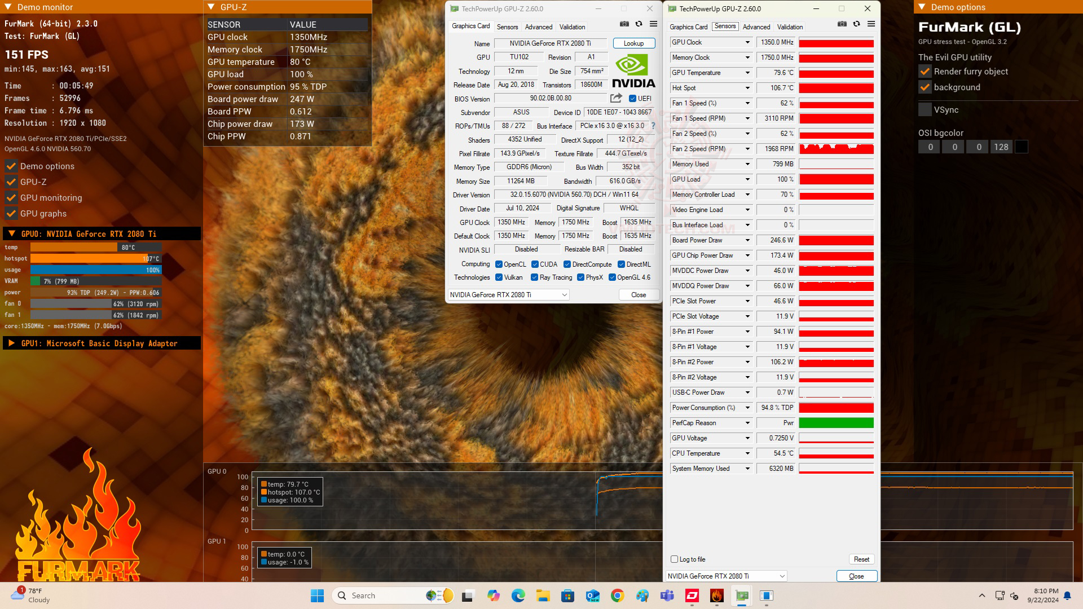This screenshot has height=609, width=1083.
Task: Open FurMark from the taskbar
Action: tap(716, 595)
